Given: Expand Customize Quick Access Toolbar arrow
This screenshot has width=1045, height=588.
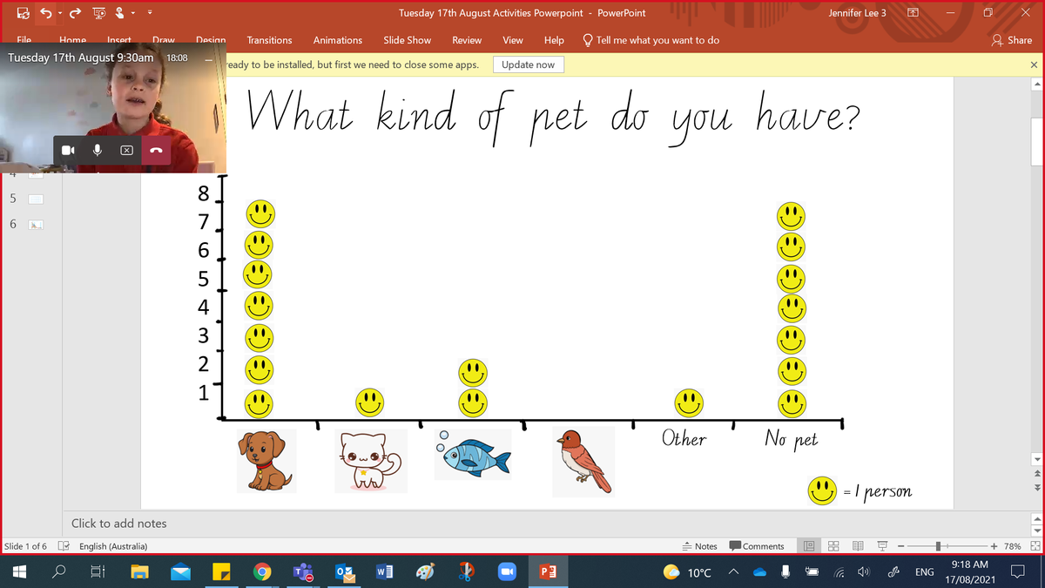Looking at the screenshot, I should coord(150,14).
